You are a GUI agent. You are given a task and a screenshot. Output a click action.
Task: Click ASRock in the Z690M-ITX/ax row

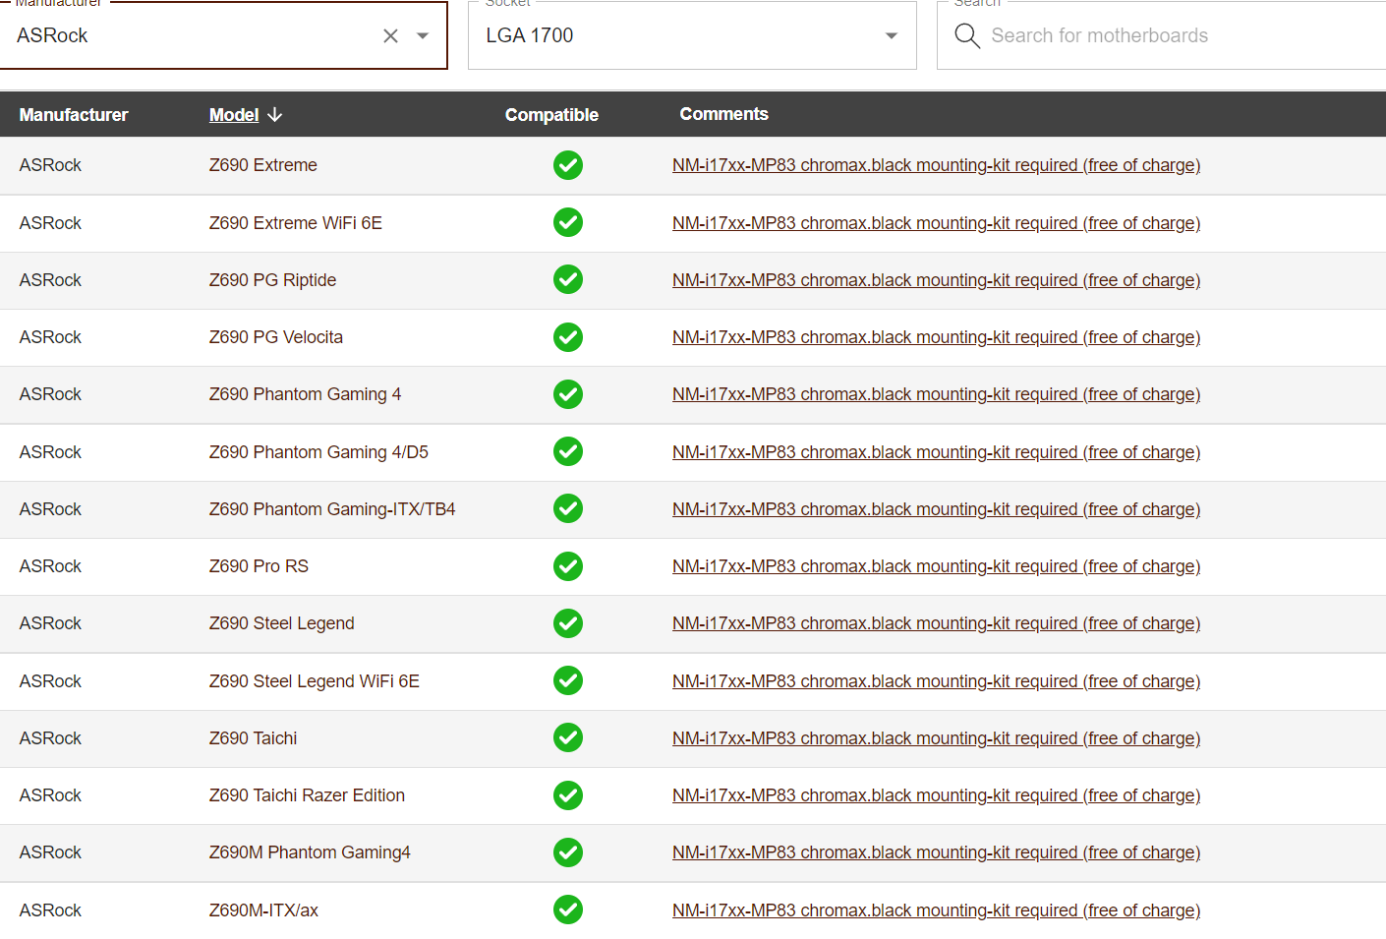50,910
